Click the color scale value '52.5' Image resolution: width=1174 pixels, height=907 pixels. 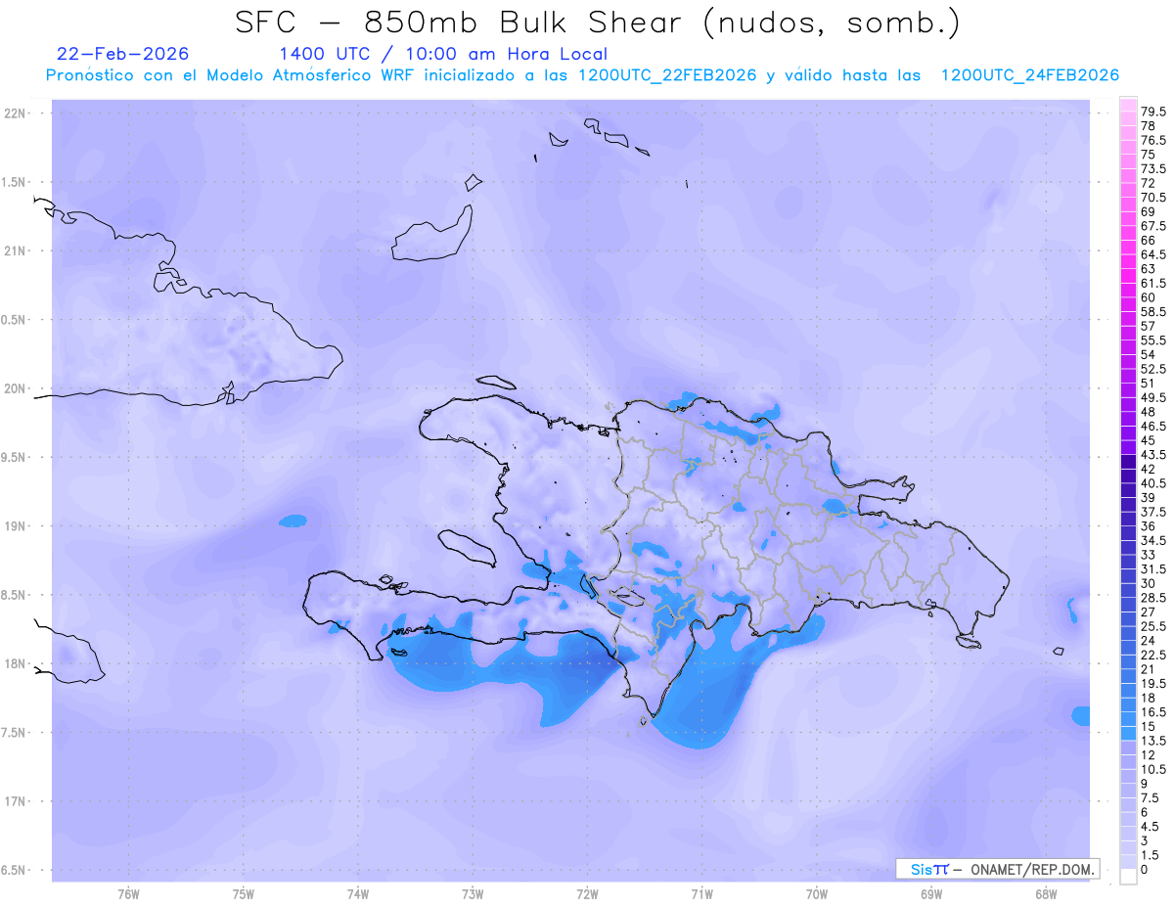(1153, 369)
